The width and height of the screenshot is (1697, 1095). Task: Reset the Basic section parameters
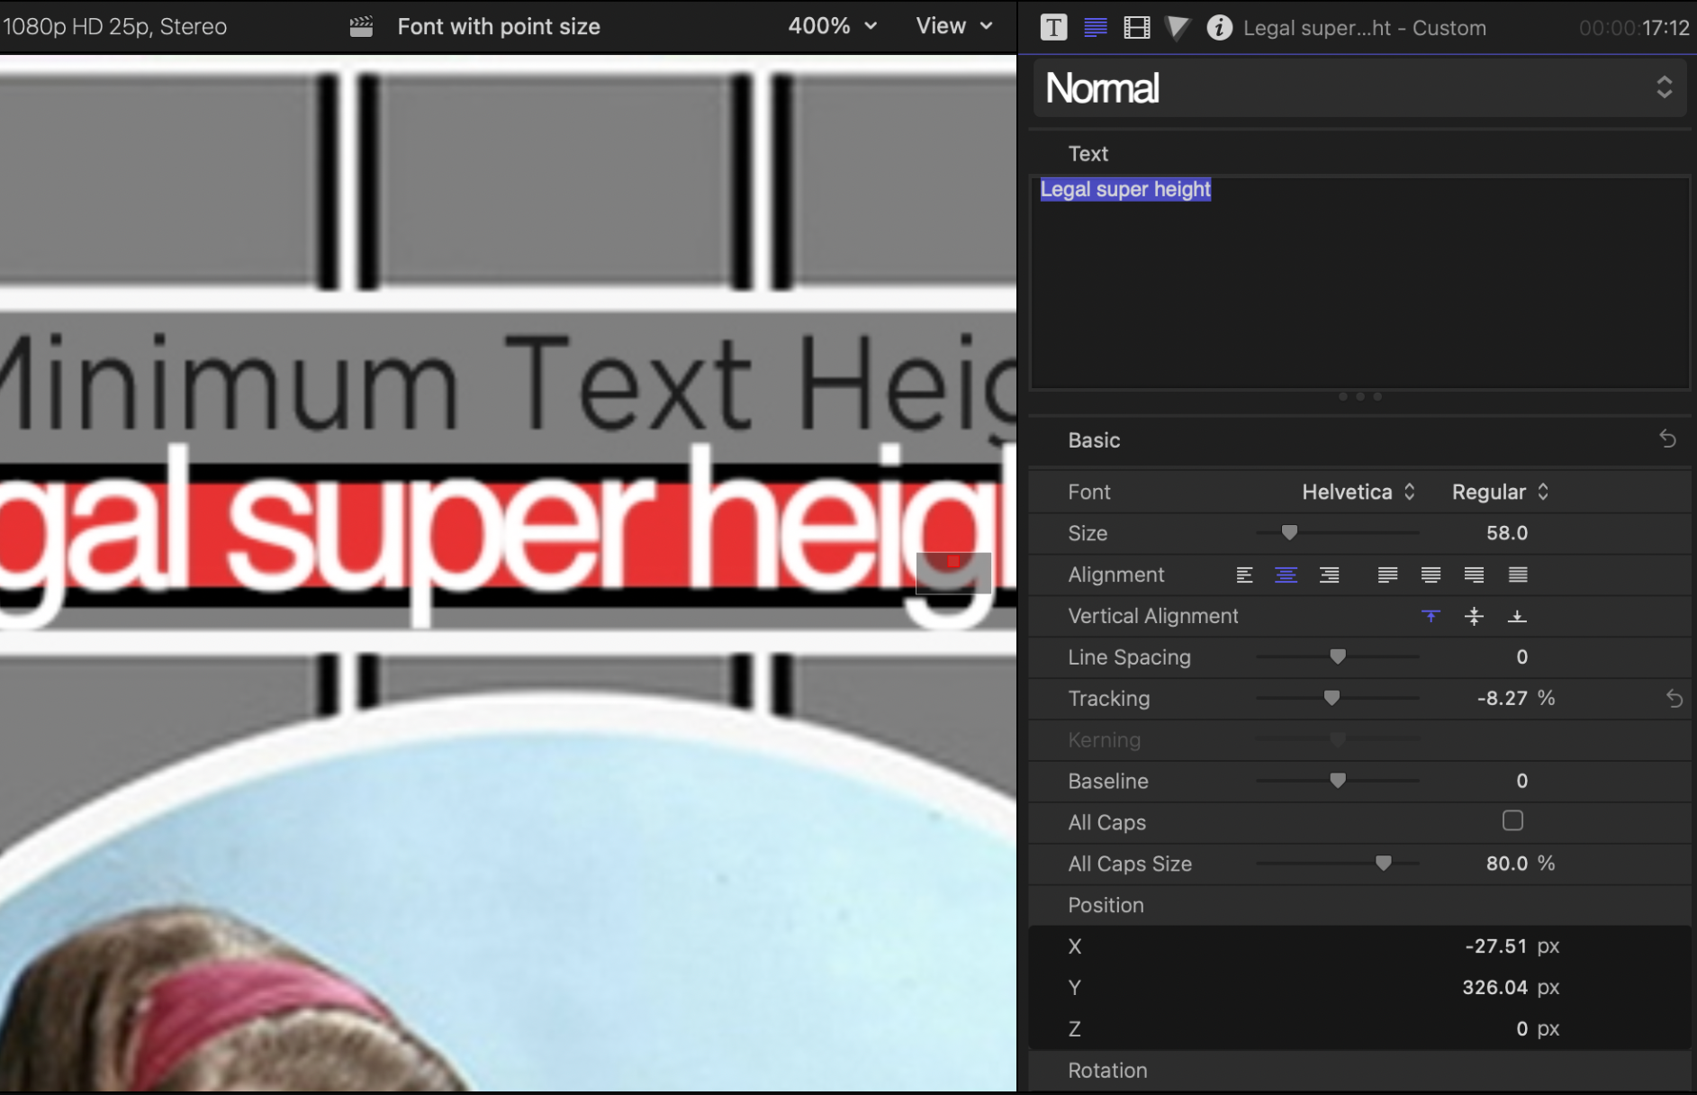click(1667, 439)
